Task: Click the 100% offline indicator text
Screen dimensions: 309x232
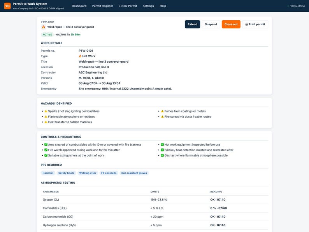Action: (297, 6)
